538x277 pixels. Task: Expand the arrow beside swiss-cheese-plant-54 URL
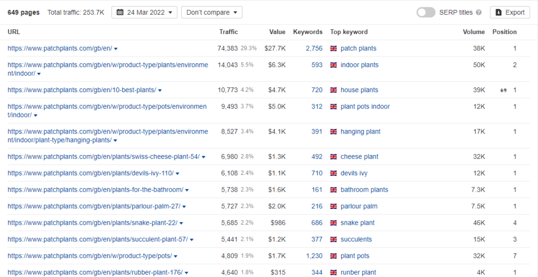(203, 157)
